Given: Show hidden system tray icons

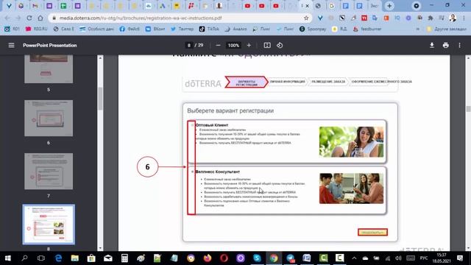Looking at the screenshot, I should 354,258.
